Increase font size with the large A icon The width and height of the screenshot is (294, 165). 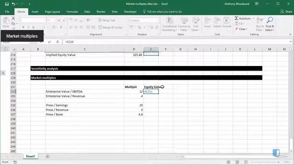tap(59, 20)
